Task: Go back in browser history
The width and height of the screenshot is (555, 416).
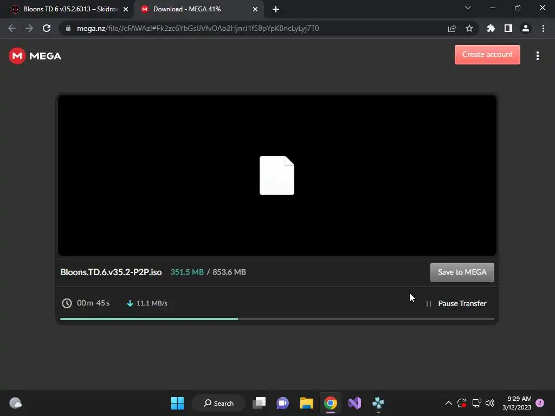Action: [12, 28]
